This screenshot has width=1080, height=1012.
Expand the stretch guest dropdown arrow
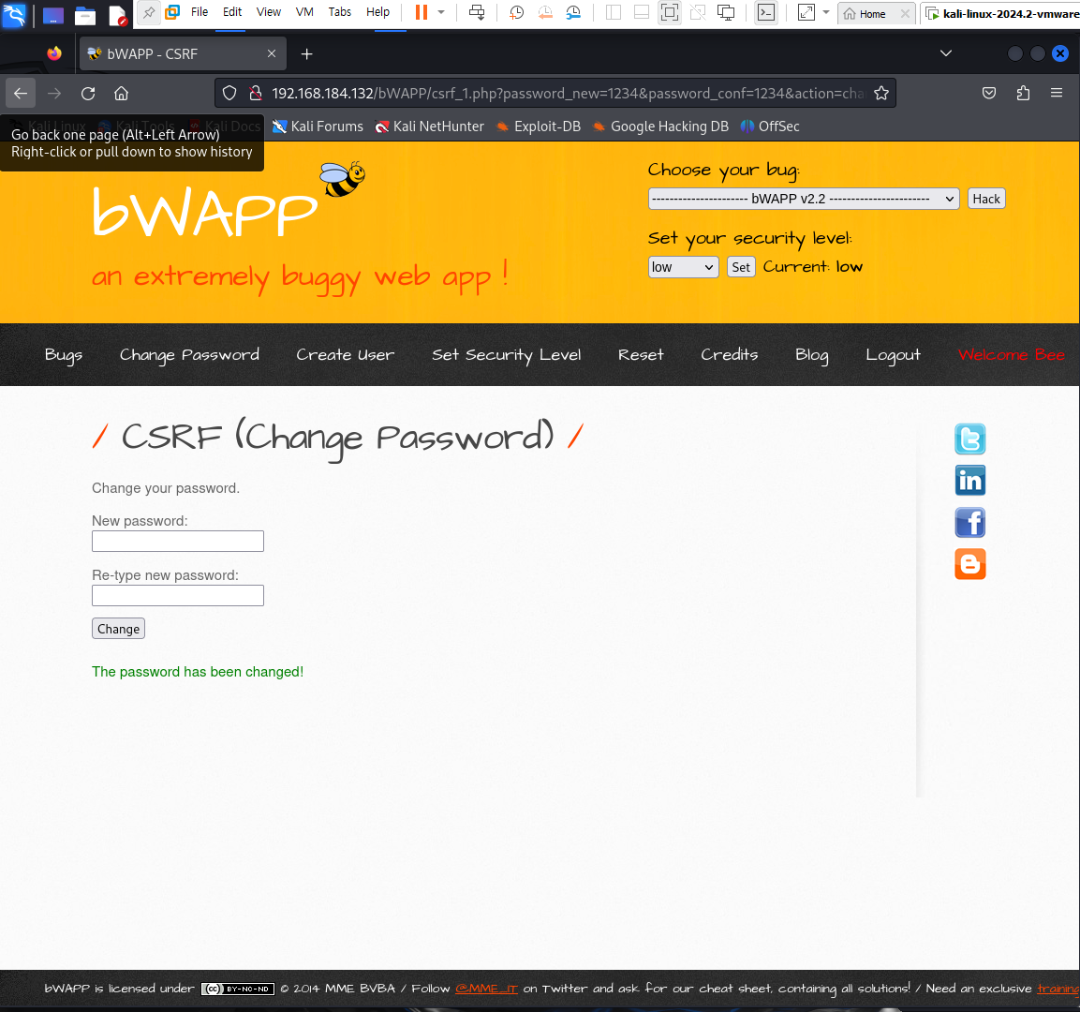pyautogui.click(x=826, y=12)
